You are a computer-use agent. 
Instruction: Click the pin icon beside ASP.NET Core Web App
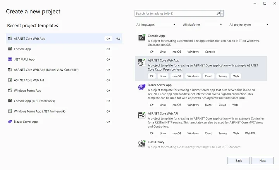click(119, 39)
